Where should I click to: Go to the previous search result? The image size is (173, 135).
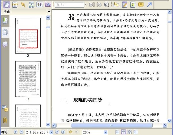tap(92, 5)
